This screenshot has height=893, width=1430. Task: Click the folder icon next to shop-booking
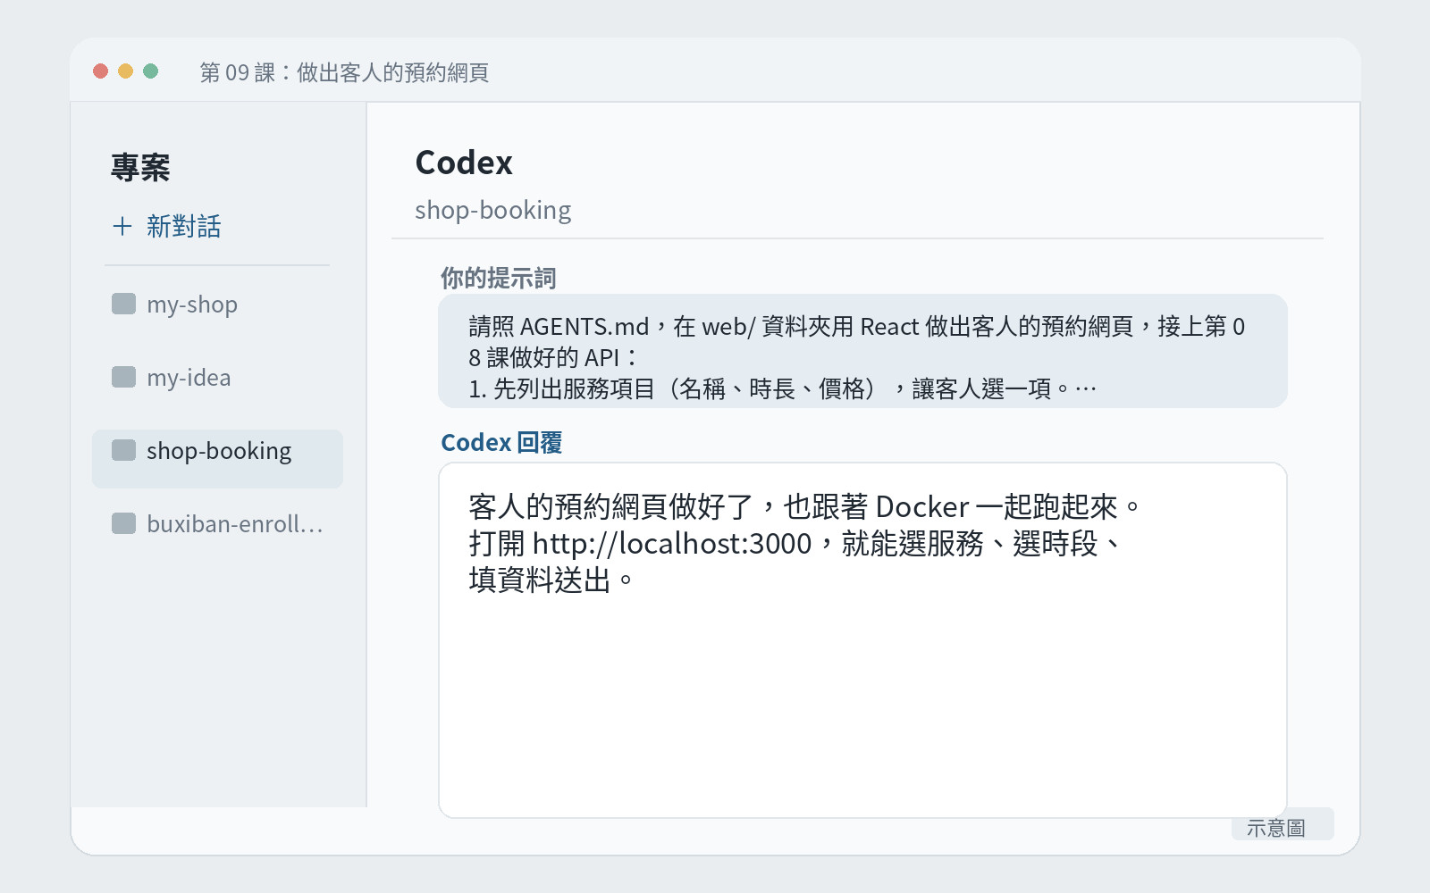[123, 450]
